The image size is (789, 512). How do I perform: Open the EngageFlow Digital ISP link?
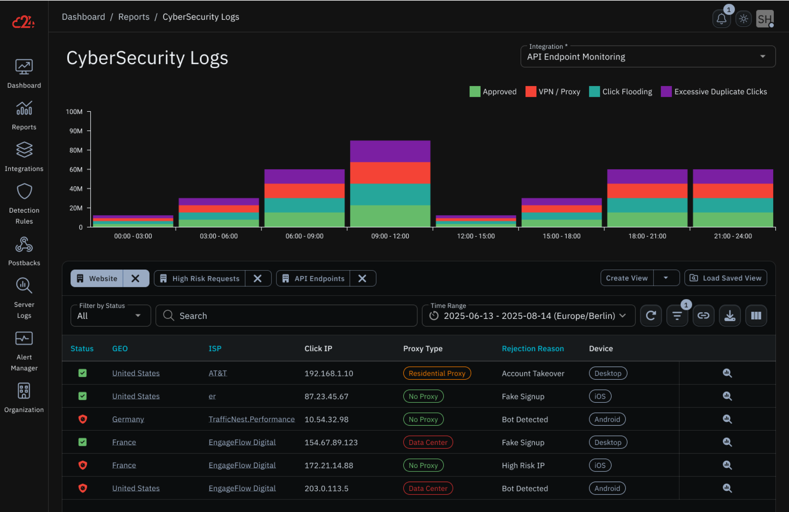click(242, 442)
